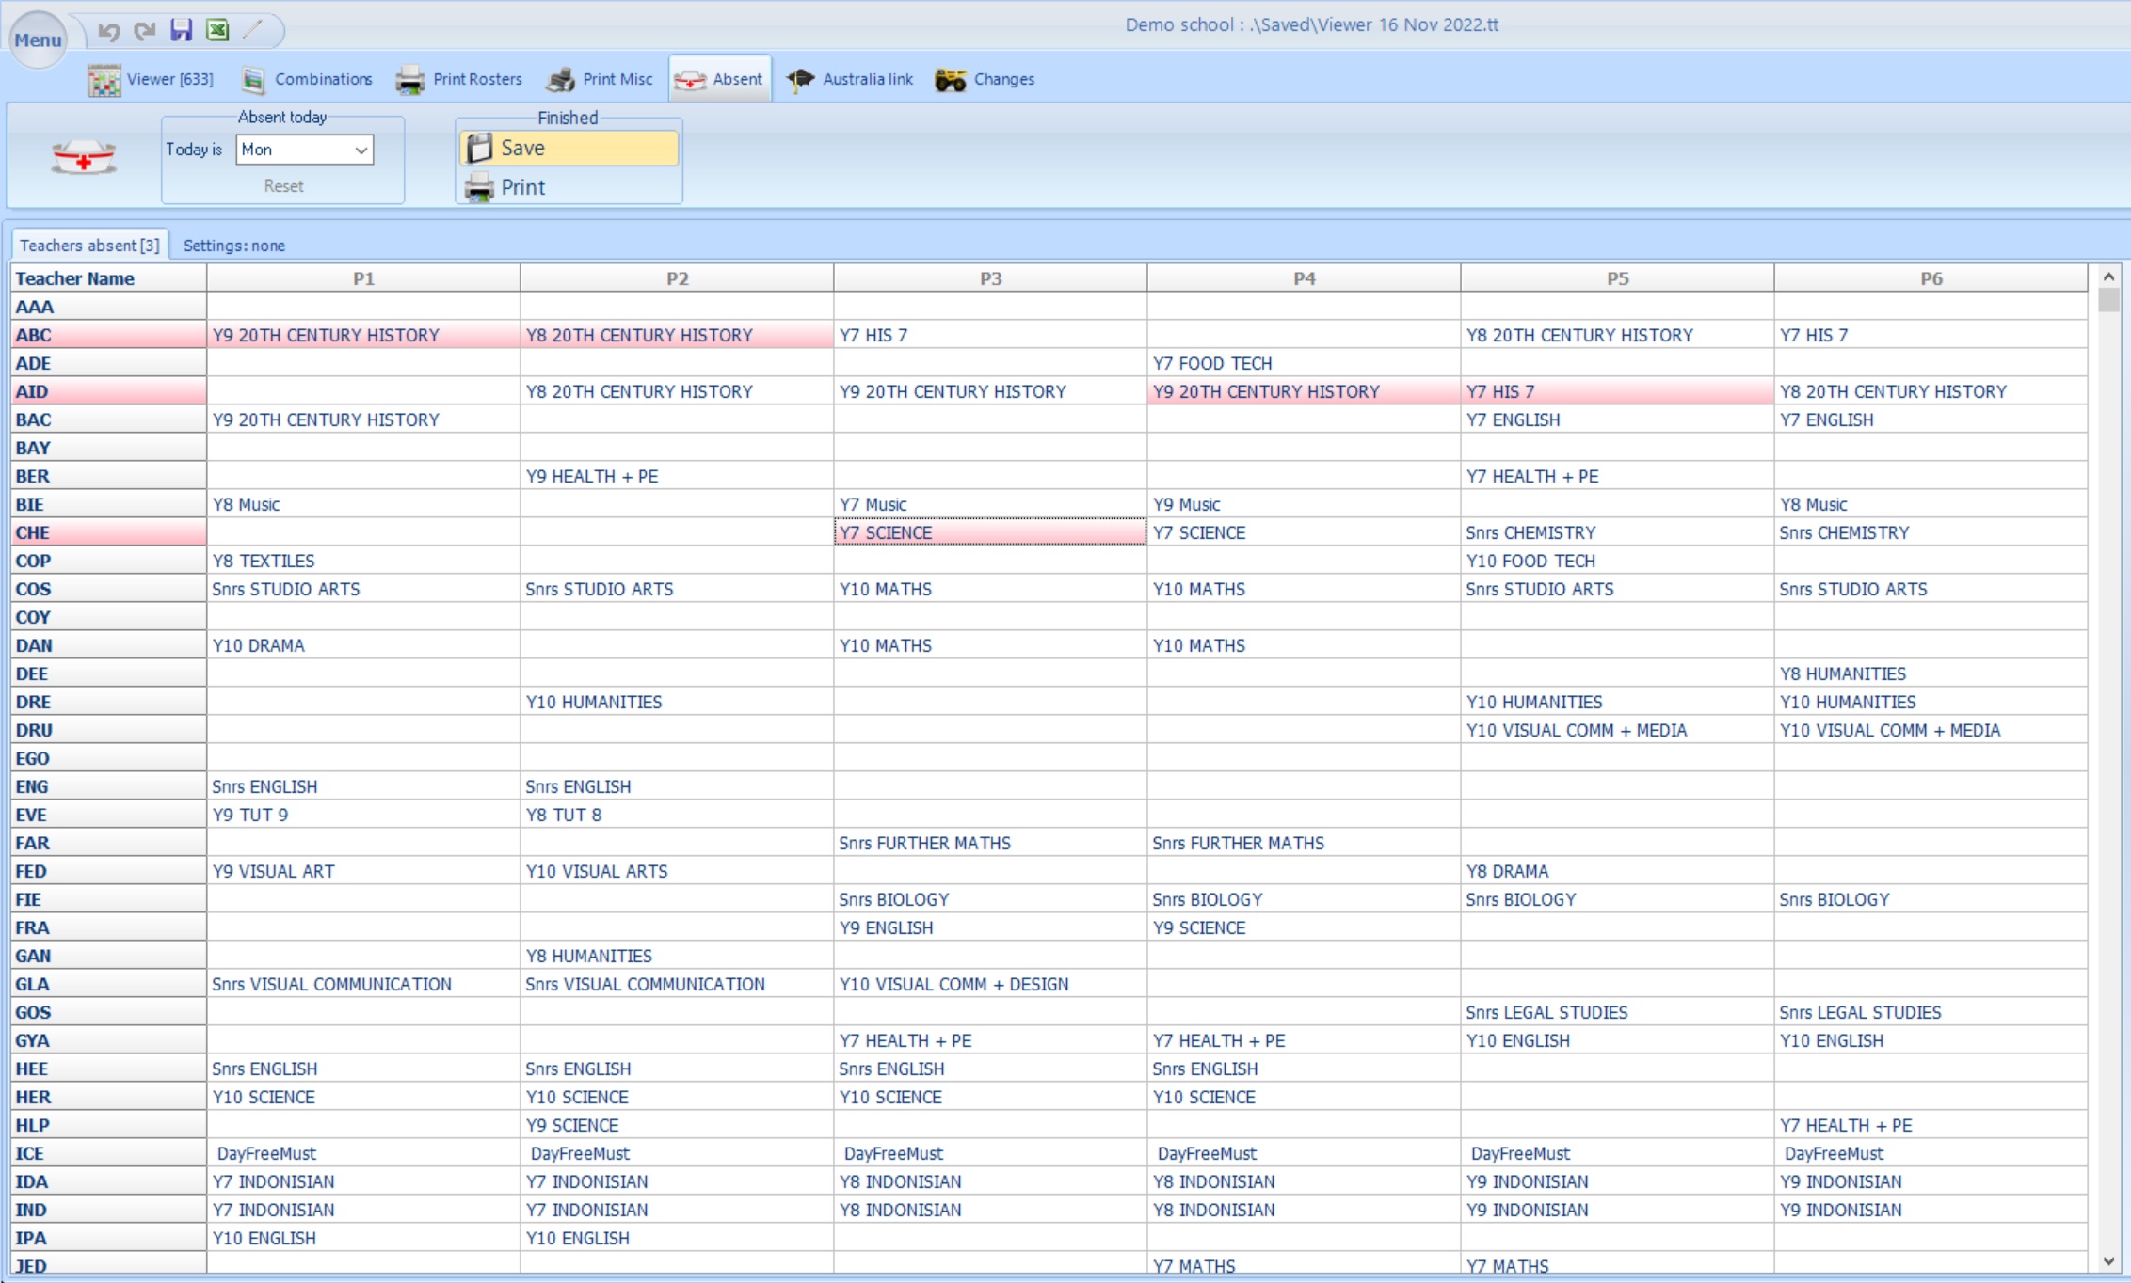
Task: Click the Undo arrow icon
Action: 109,31
